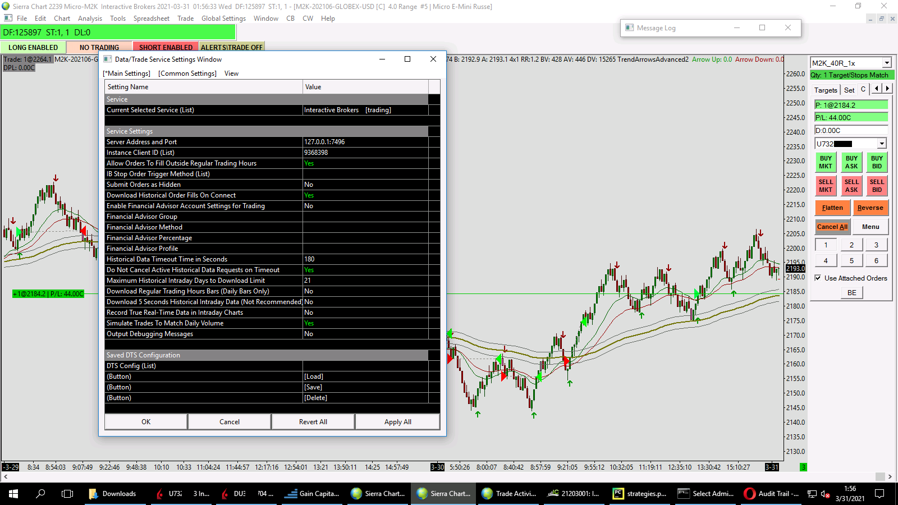
Task: Open Current Selected Service list value
Action: click(365, 110)
